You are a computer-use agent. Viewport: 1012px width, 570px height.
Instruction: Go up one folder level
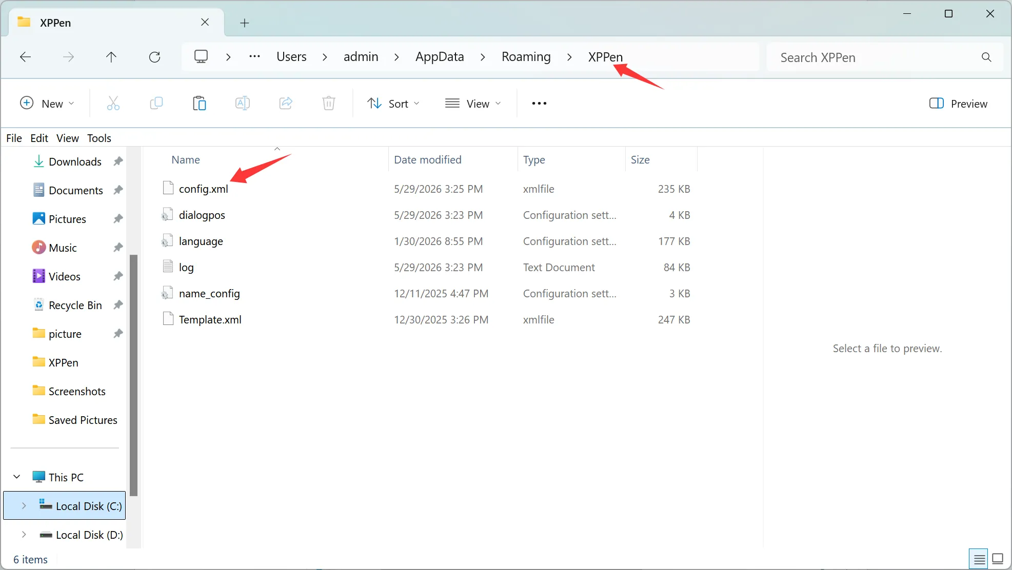tap(111, 57)
